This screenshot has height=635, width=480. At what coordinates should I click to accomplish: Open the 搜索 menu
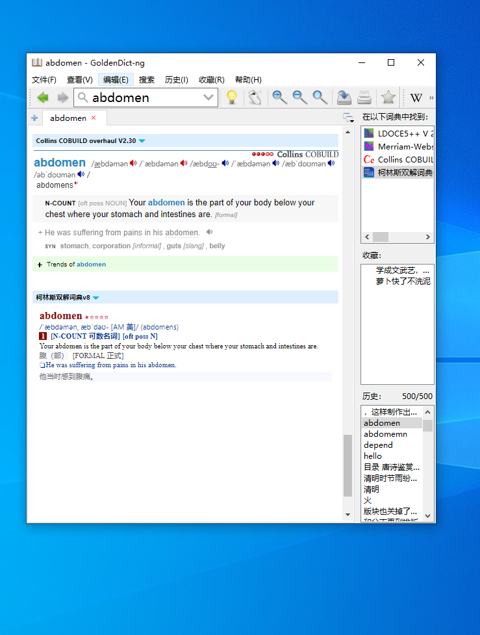[x=147, y=80]
